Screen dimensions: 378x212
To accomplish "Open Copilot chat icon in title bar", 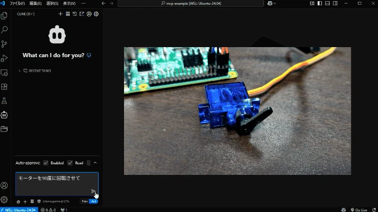I will click(270, 4).
